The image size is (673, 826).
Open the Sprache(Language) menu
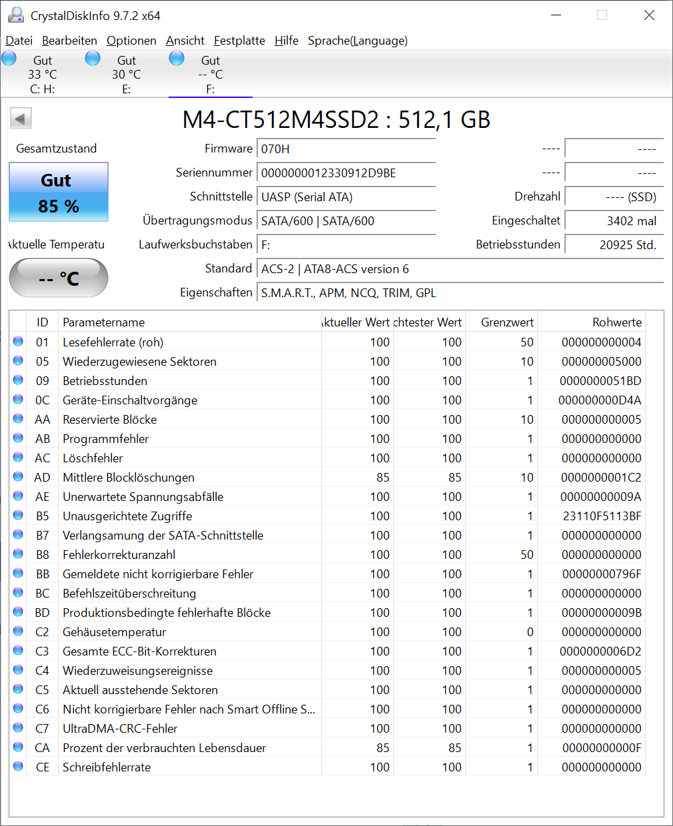pos(358,41)
